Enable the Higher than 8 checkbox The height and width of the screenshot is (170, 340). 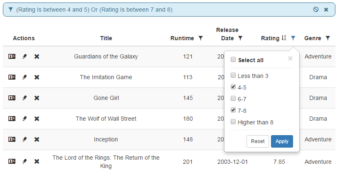click(x=233, y=122)
